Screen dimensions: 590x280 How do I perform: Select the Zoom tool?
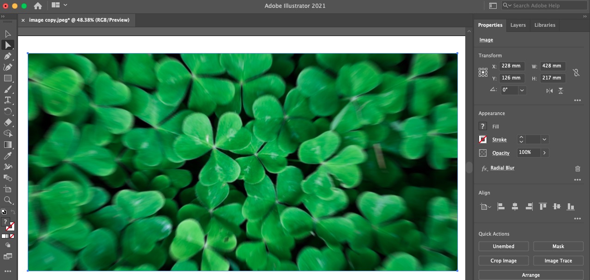[x=8, y=200]
